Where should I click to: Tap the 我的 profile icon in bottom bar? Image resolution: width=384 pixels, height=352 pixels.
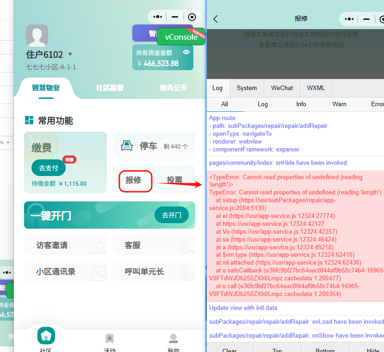pos(173,338)
